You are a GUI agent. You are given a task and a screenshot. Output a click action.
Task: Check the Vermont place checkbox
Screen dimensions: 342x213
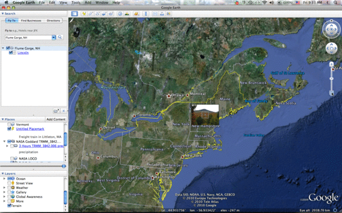pyautogui.click(x=9, y=124)
